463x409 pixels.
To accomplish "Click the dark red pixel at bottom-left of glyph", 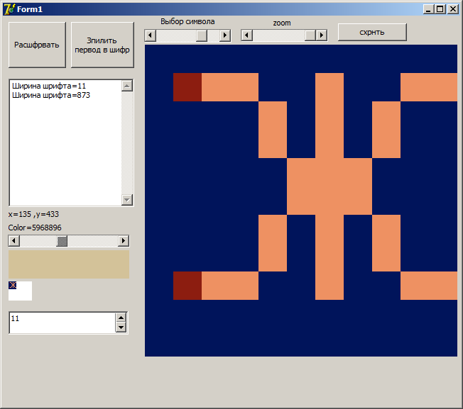I will tap(187, 286).
